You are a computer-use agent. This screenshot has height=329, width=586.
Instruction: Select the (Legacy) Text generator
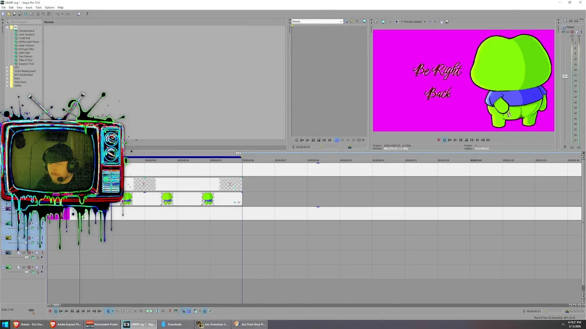coord(26,64)
